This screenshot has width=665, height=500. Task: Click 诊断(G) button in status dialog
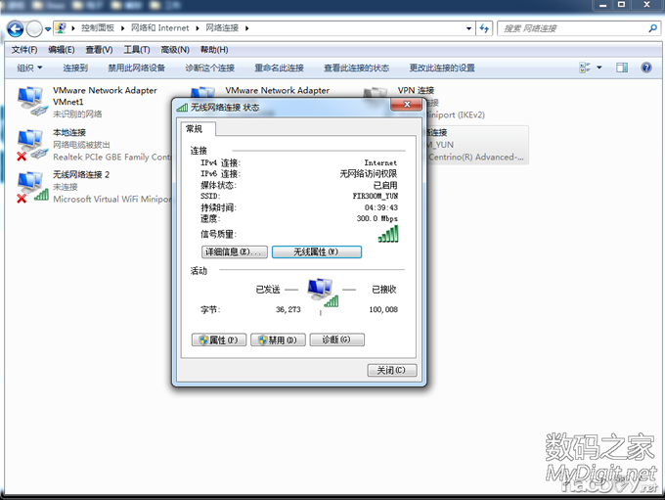336,340
